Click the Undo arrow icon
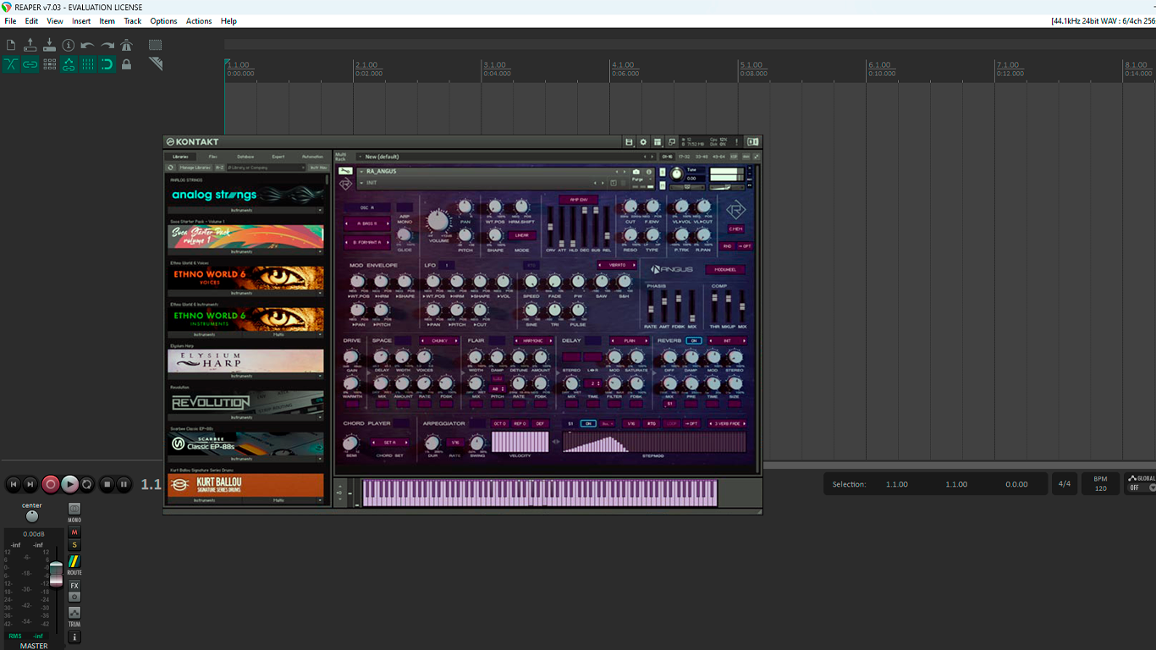The width and height of the screenshot is (1156, 650). 87,45
